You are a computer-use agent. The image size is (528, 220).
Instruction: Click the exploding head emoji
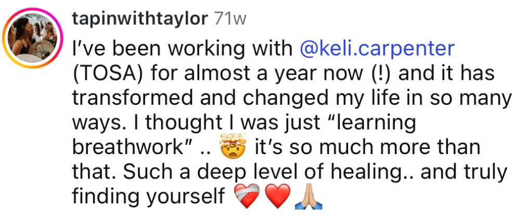click(232, 148)
